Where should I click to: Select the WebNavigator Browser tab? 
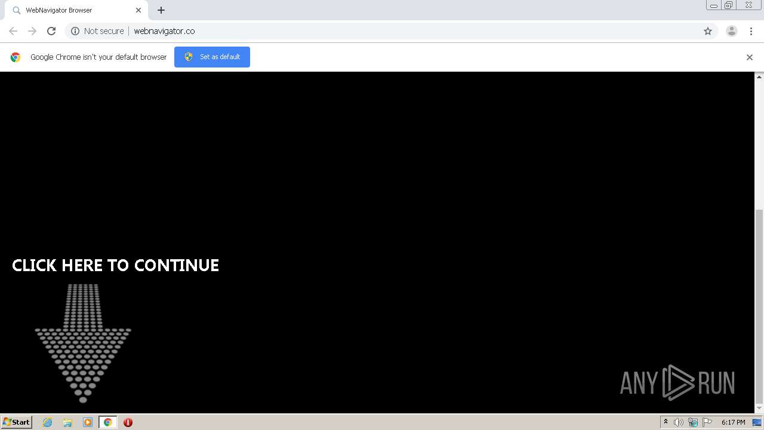[76, 10]
